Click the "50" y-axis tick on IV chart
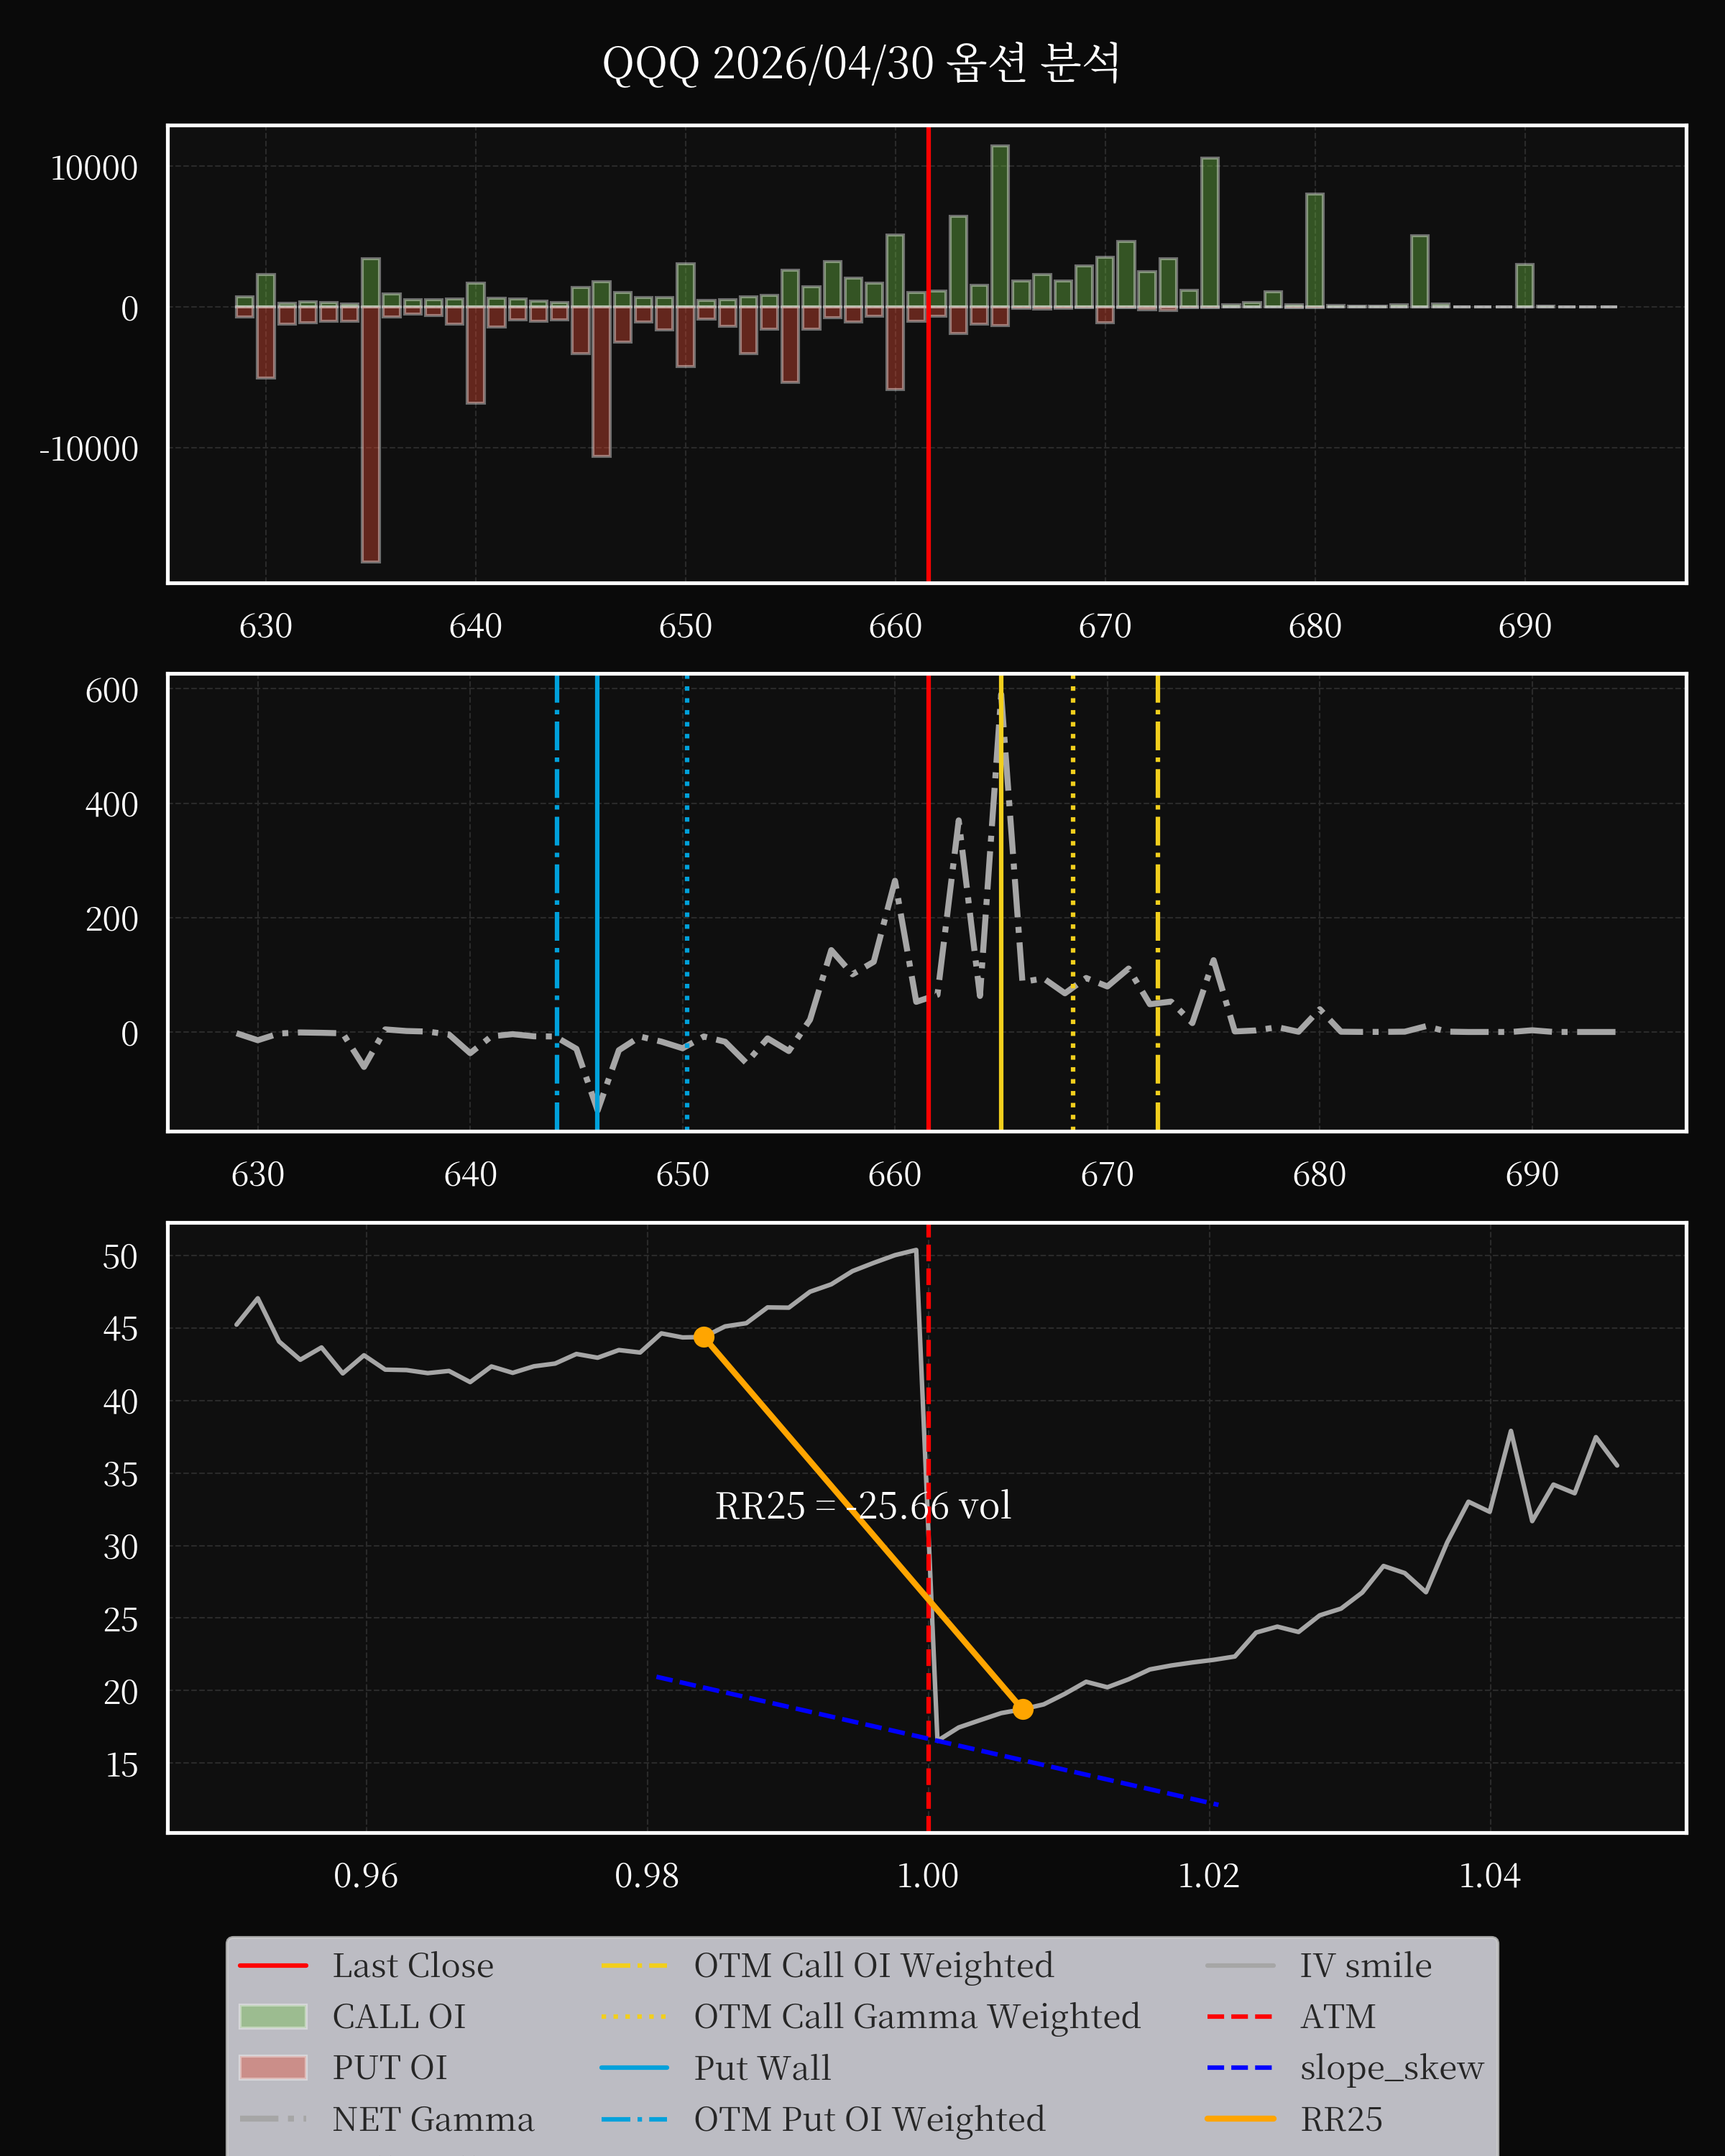The width and height of the screenshot is (1725, 2156). (x=121, y=1257)
